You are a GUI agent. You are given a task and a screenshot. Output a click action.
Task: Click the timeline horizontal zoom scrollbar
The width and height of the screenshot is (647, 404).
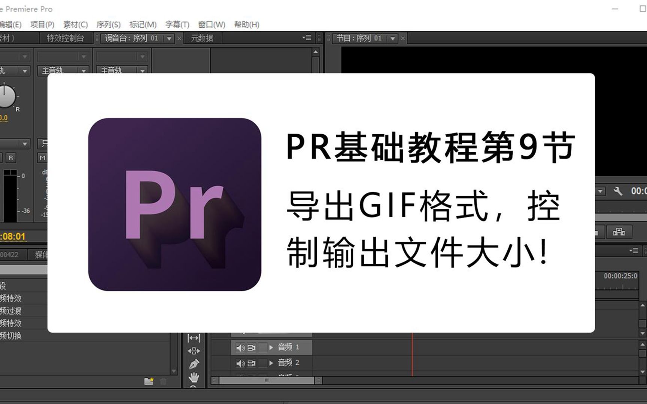point(267,380)
